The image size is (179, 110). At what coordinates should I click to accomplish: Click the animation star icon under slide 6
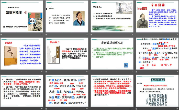46,72
